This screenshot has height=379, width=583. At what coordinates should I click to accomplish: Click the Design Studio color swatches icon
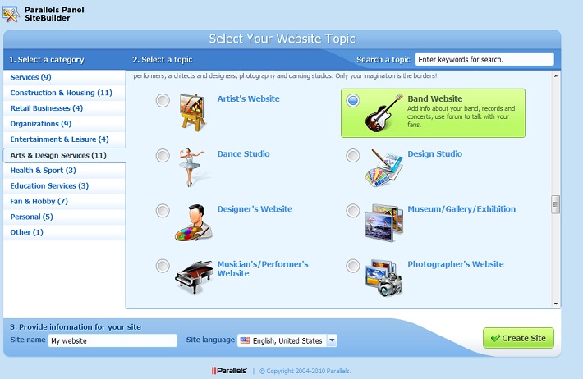383,167
